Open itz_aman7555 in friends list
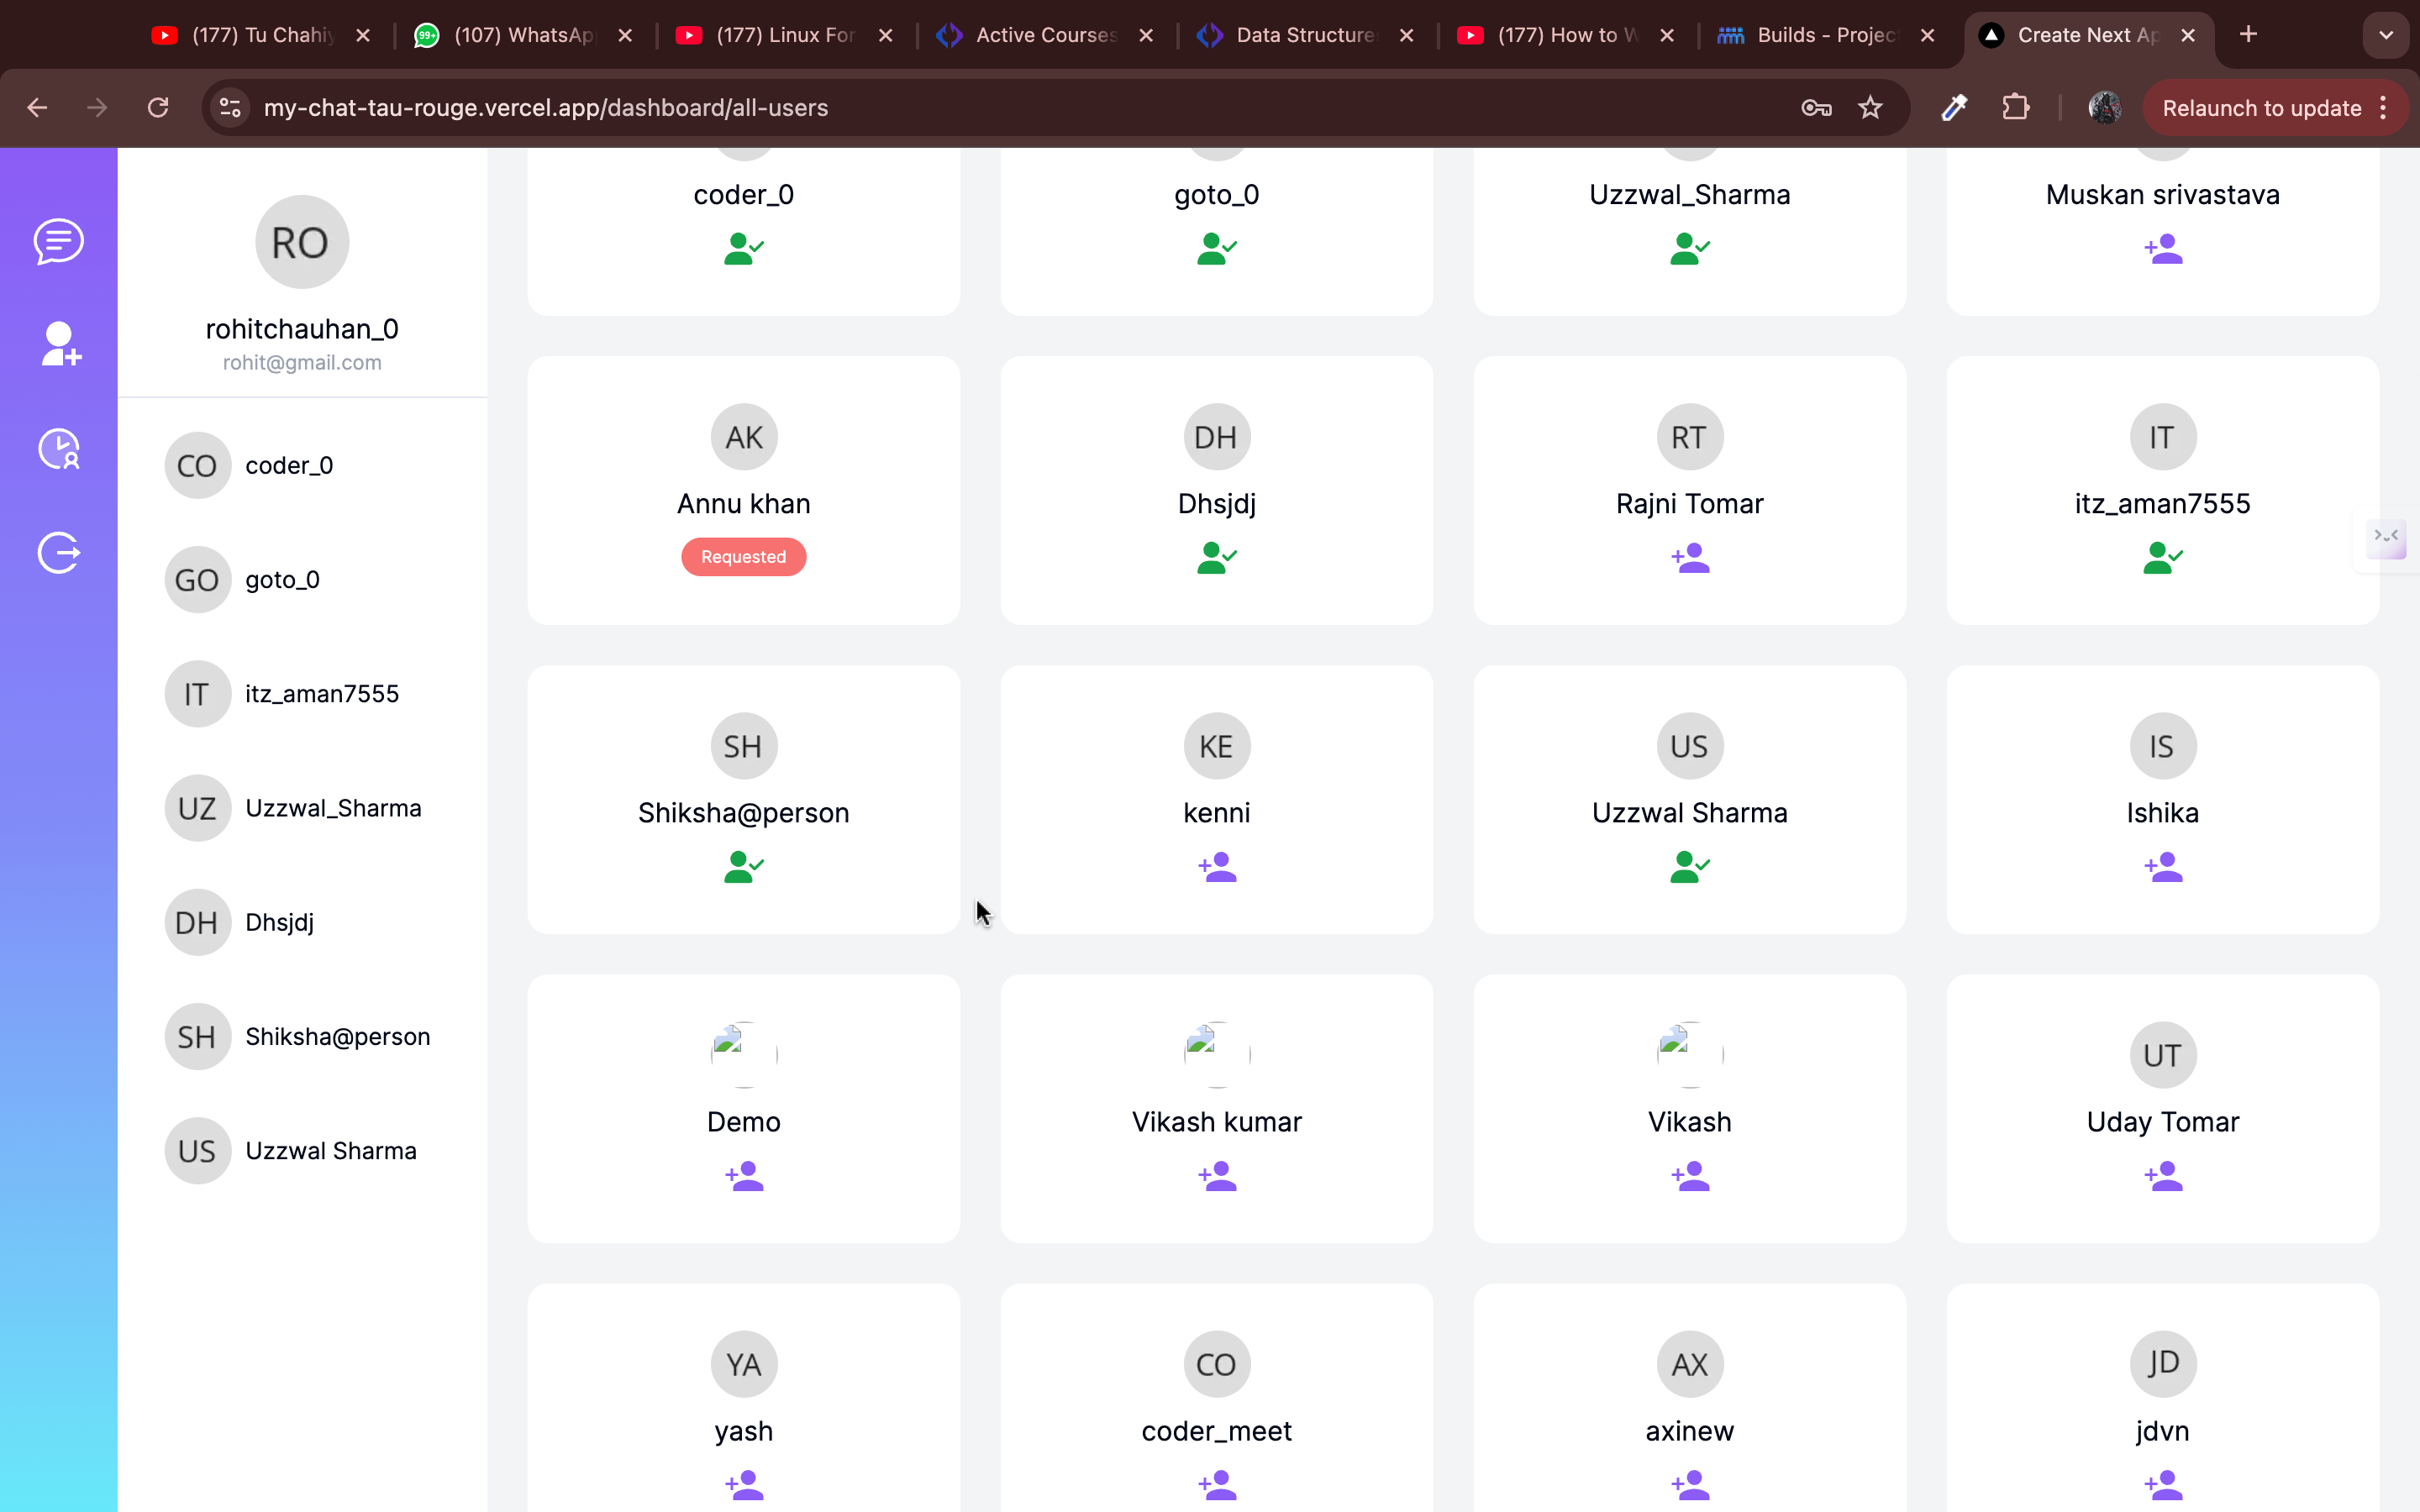 click(x=302, y=693)
